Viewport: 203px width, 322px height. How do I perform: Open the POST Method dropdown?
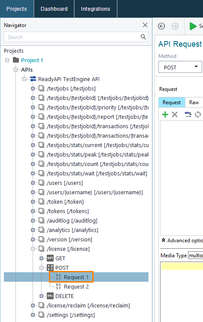click(180, 67)
